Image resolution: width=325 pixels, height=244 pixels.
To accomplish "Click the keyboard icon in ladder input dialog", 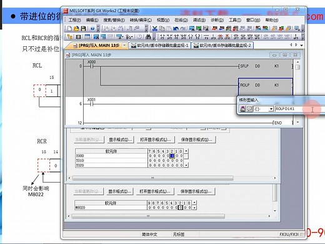I will pos(242,109).
